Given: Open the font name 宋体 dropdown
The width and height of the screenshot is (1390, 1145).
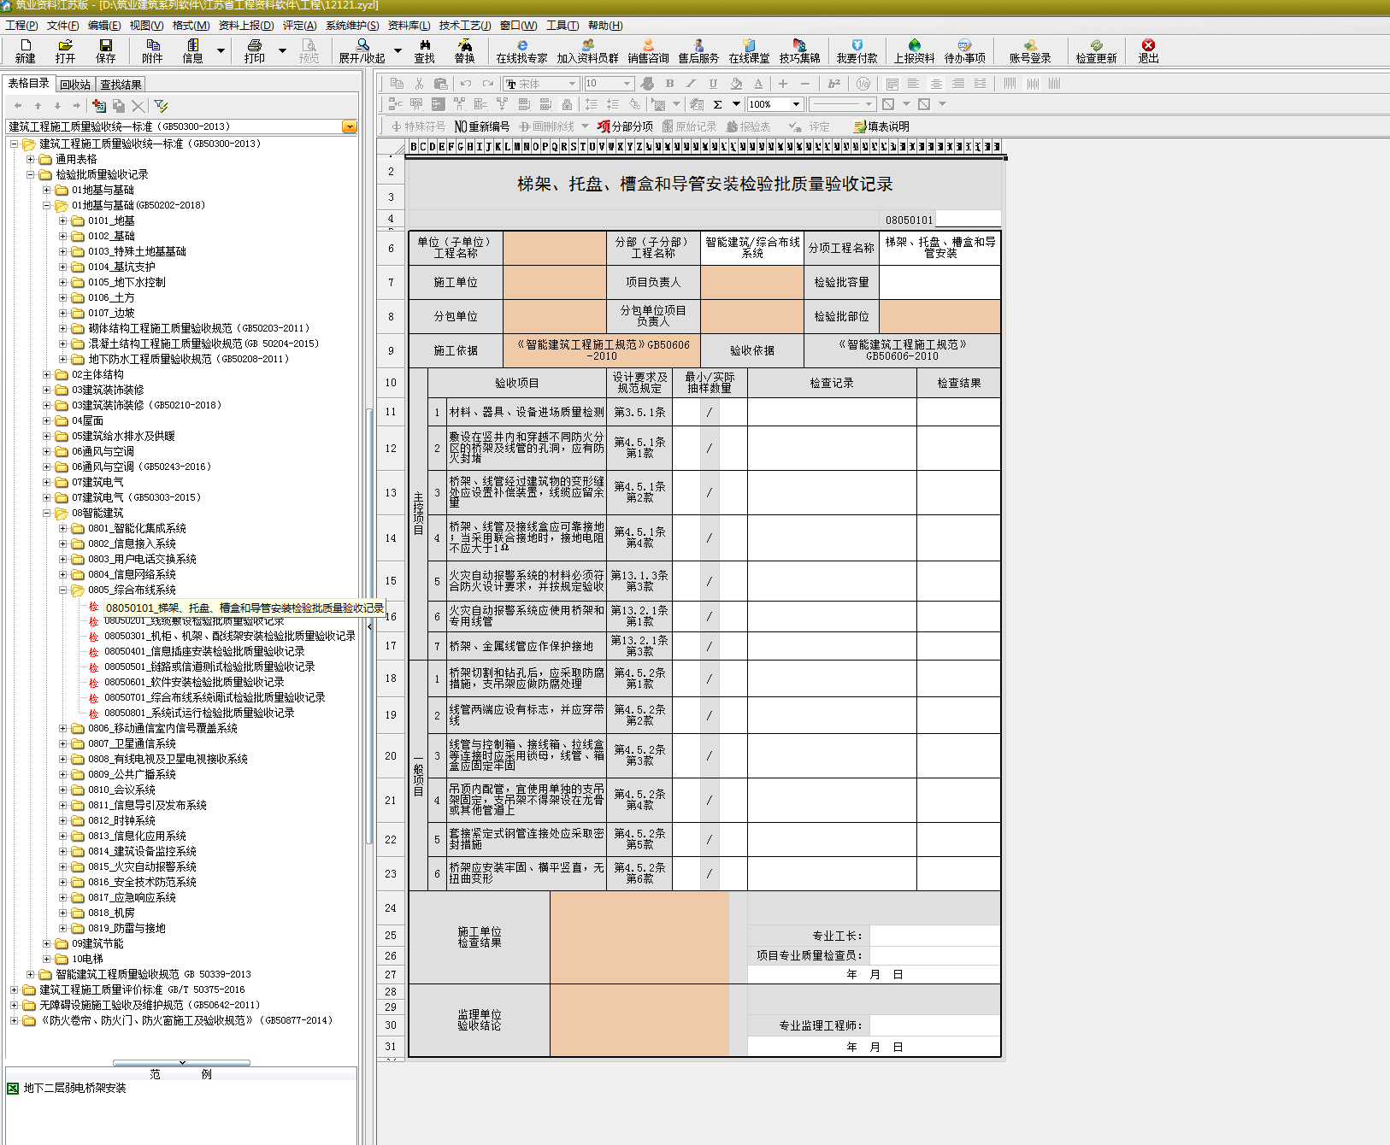Looking at the screenshot, I should click(x=572, y=84).
